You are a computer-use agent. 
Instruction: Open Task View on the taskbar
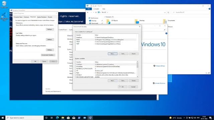[x=52, y=118]
